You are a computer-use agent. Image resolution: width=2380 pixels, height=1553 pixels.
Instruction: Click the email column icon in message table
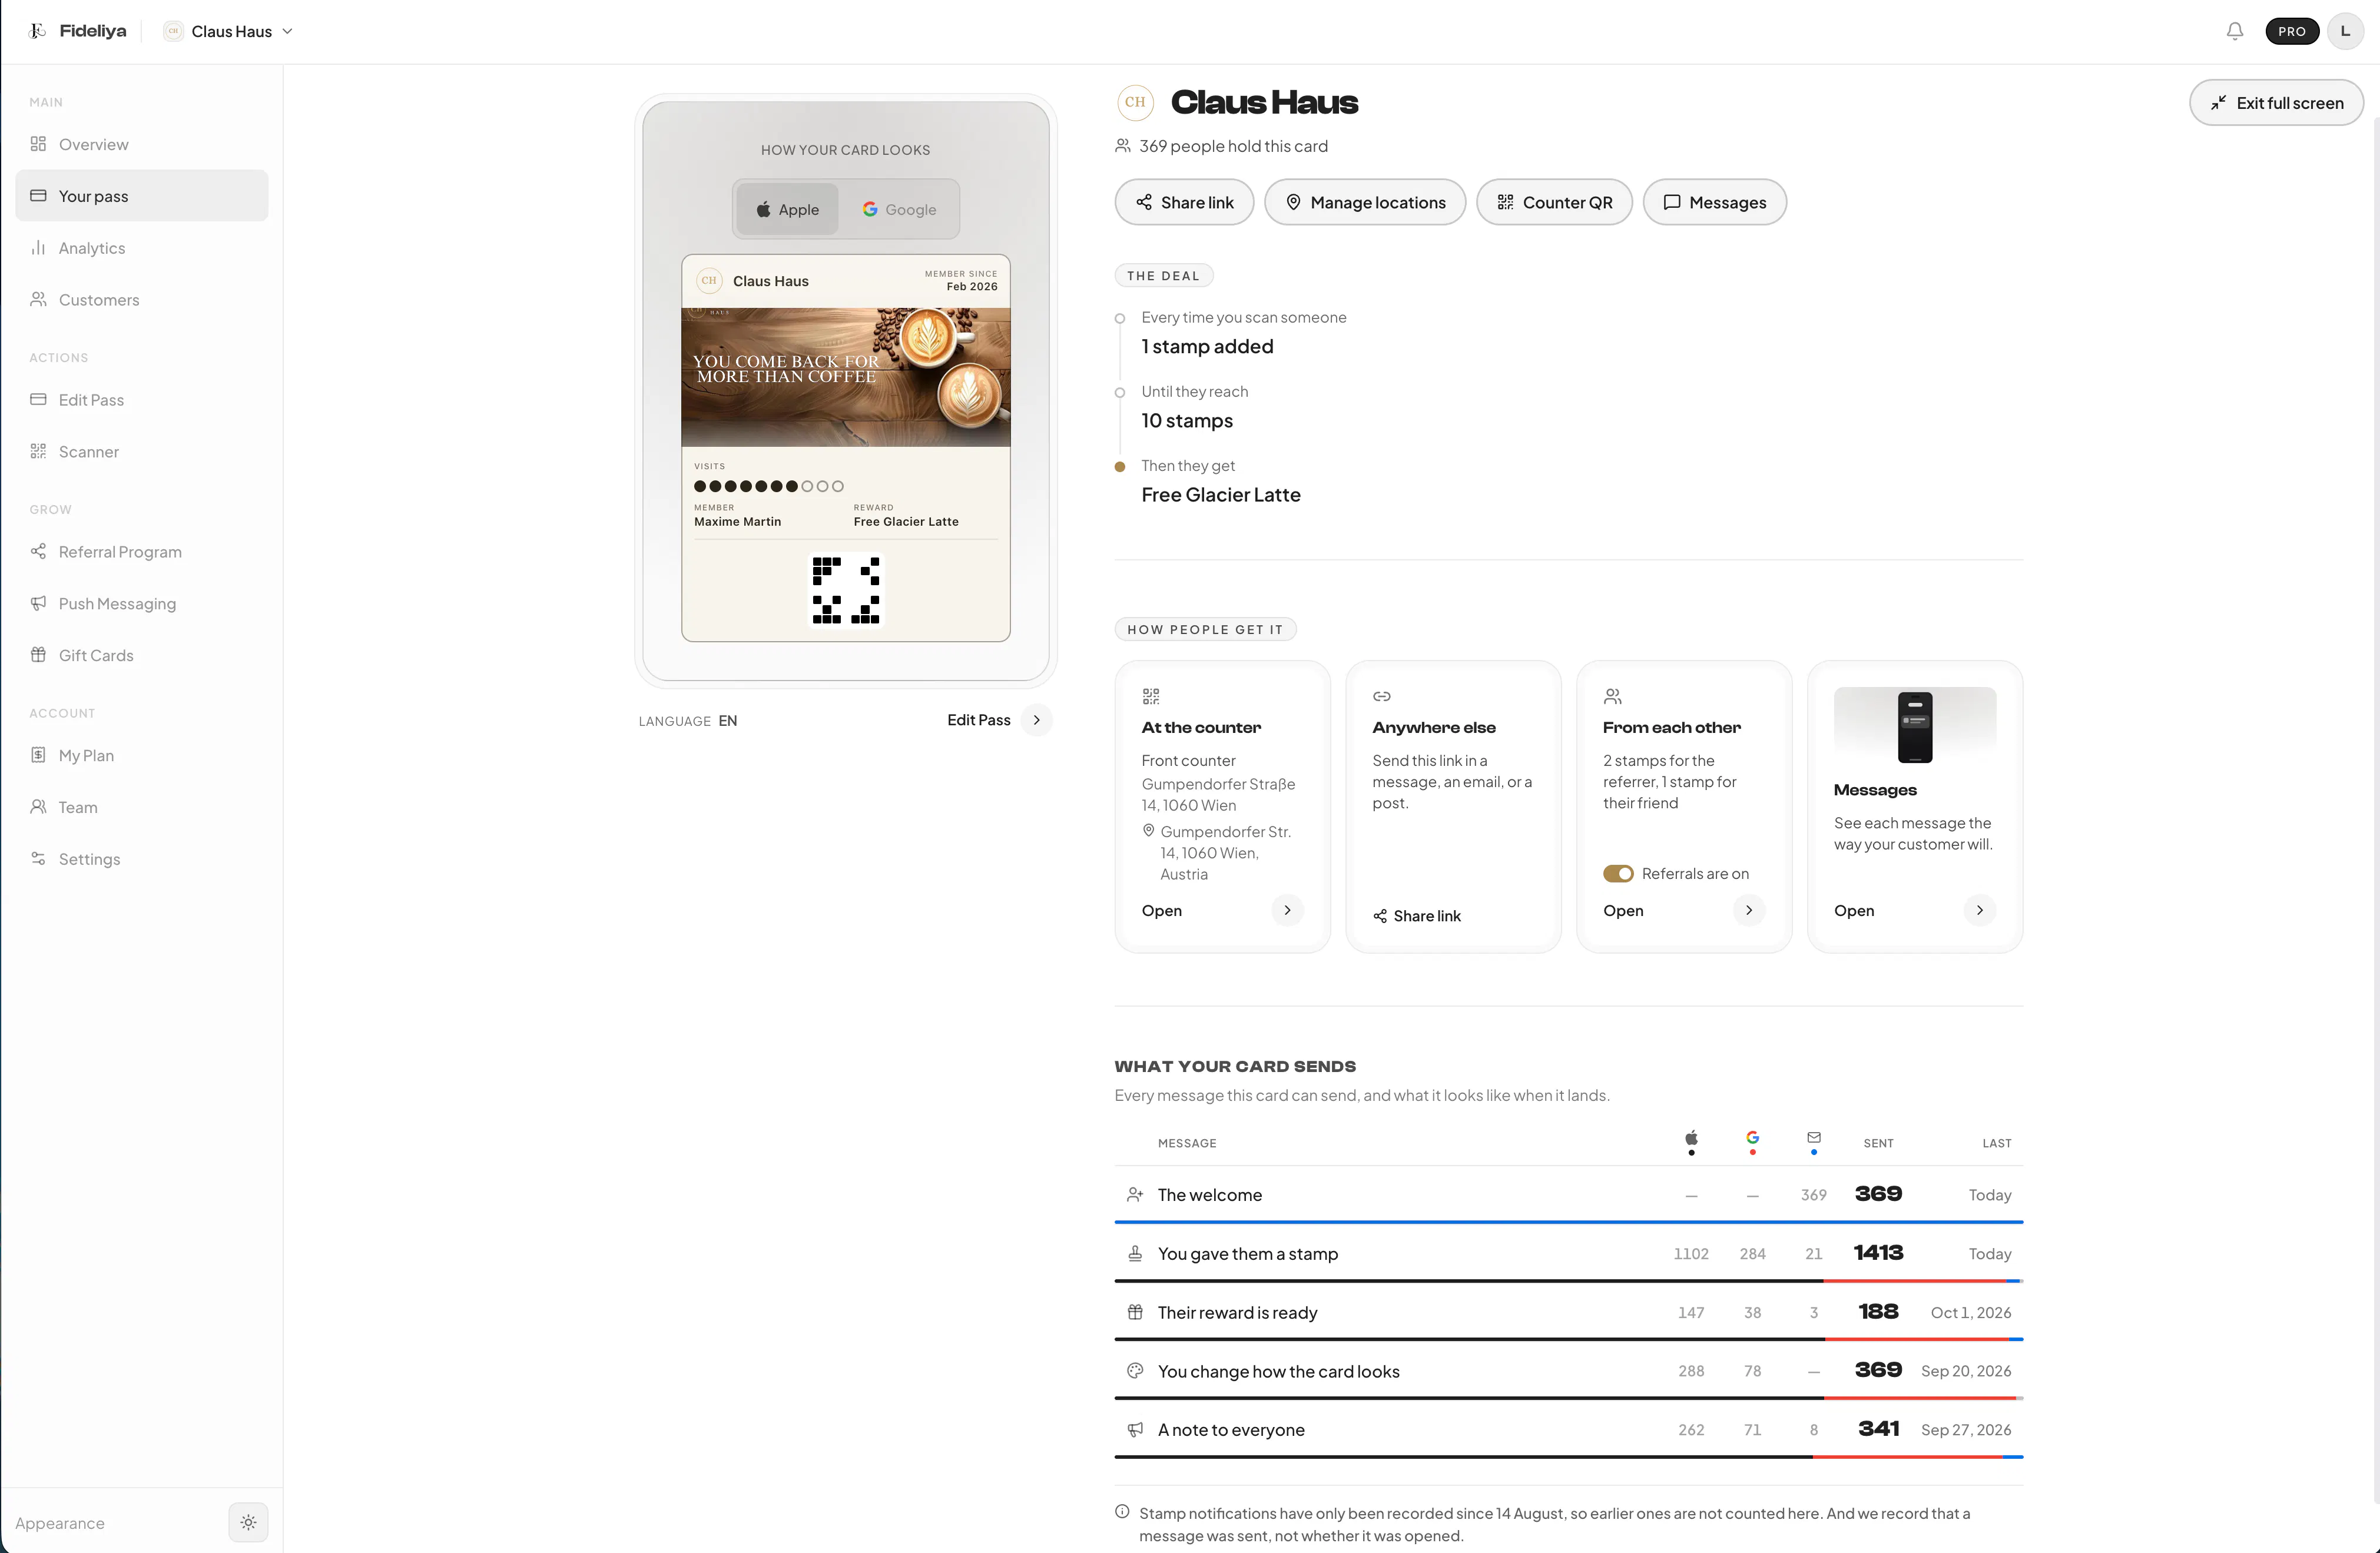1814,1137
